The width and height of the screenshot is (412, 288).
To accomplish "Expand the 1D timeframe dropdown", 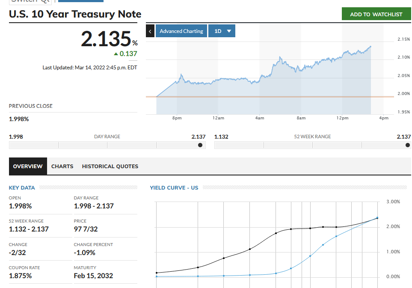I will click(222, 31).
